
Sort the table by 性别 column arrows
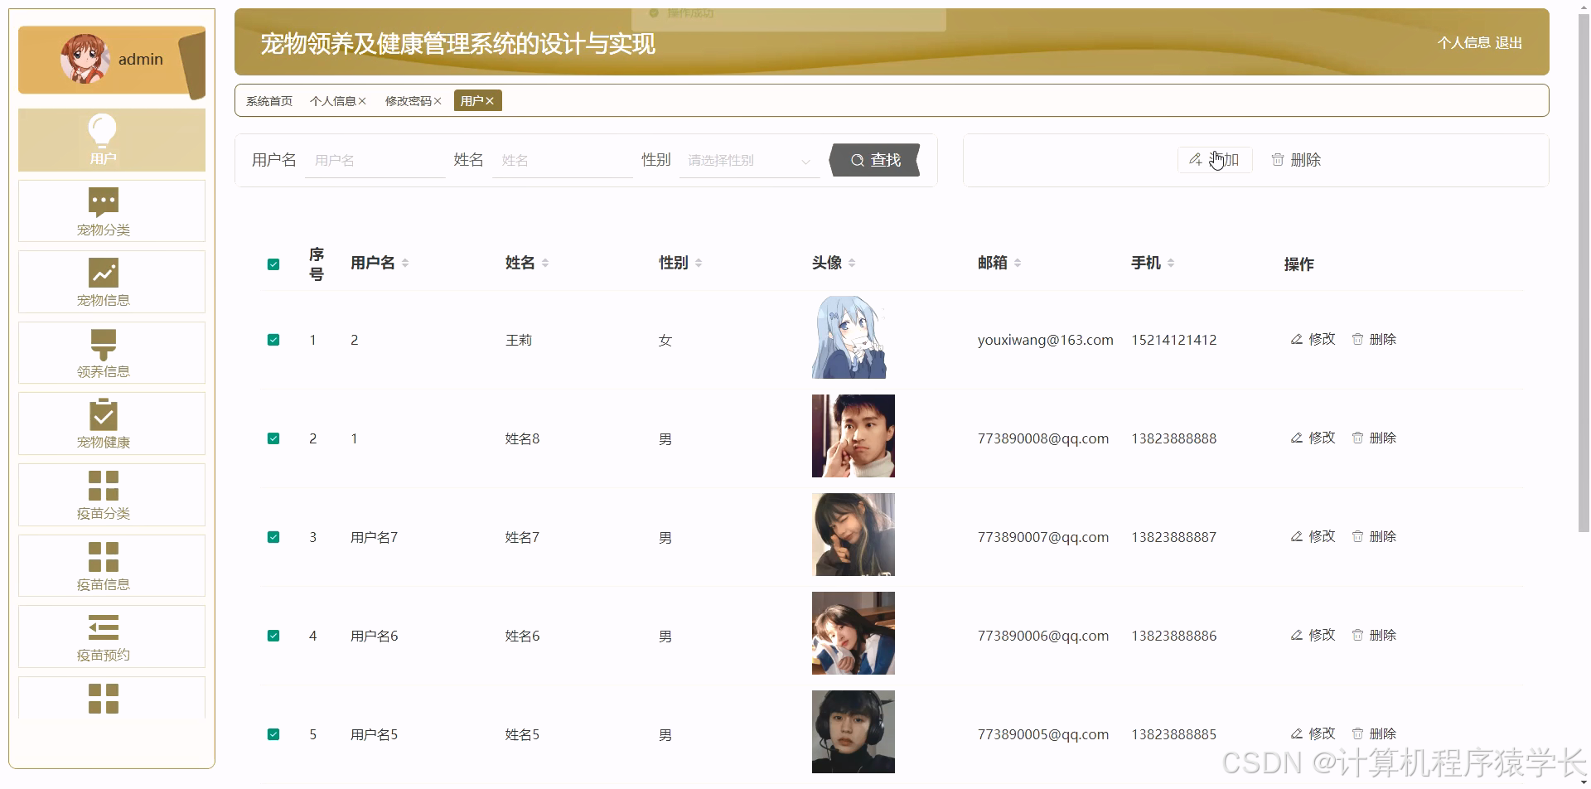click(x=699, y=263)
